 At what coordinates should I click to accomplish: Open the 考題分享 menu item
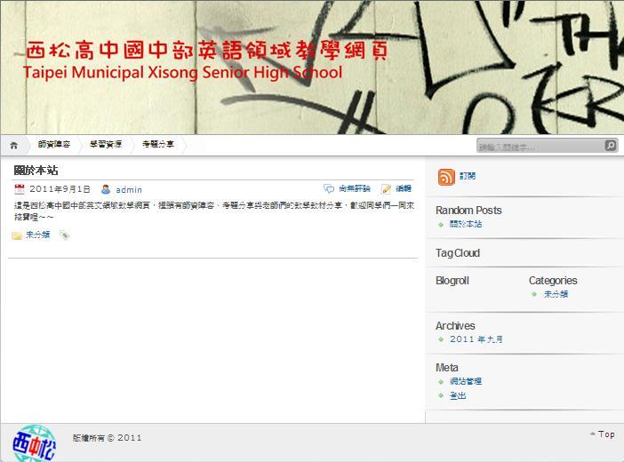pos(158,144)
